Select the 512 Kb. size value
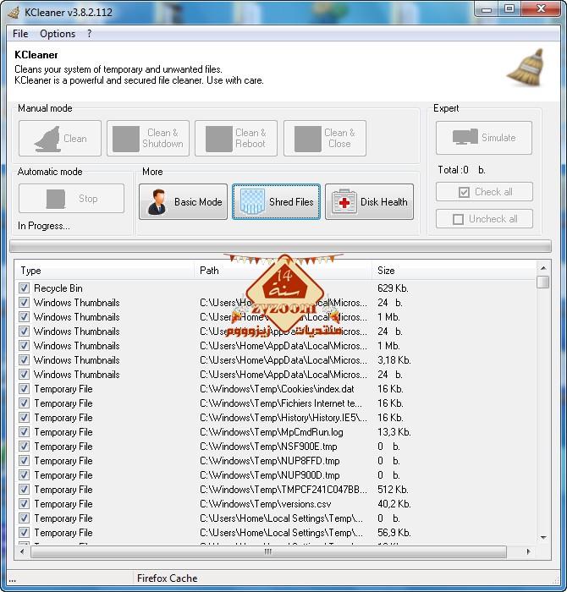The width and height of the screenshot is (567, 592). 393,490
